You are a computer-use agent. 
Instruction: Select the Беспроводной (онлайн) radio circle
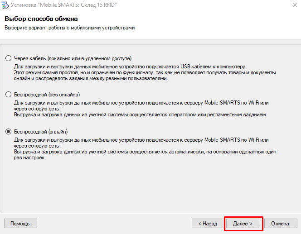(8, 131)
